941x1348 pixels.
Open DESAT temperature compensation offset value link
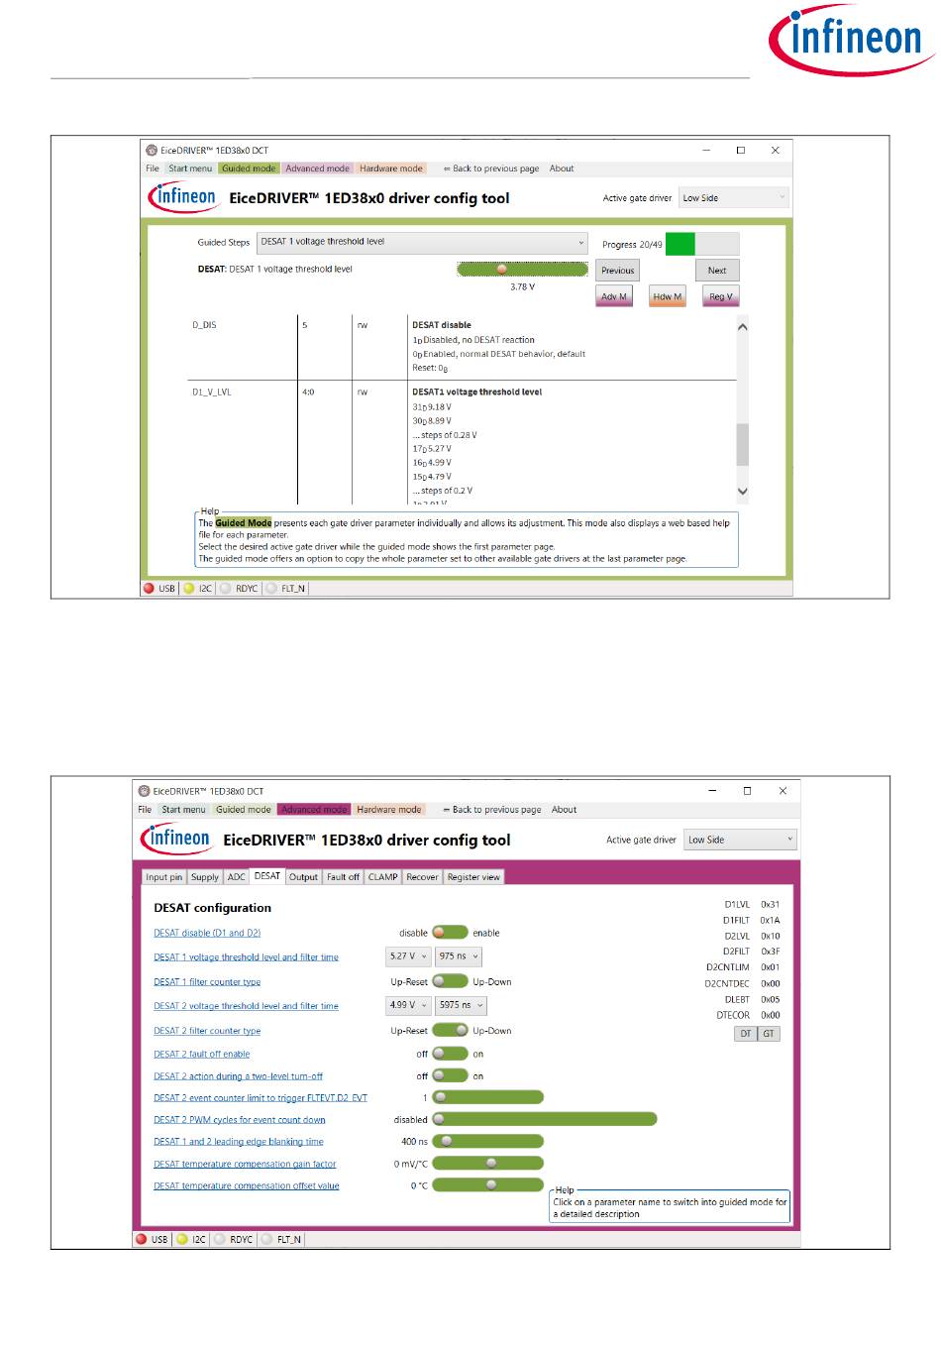[247, 1186]
